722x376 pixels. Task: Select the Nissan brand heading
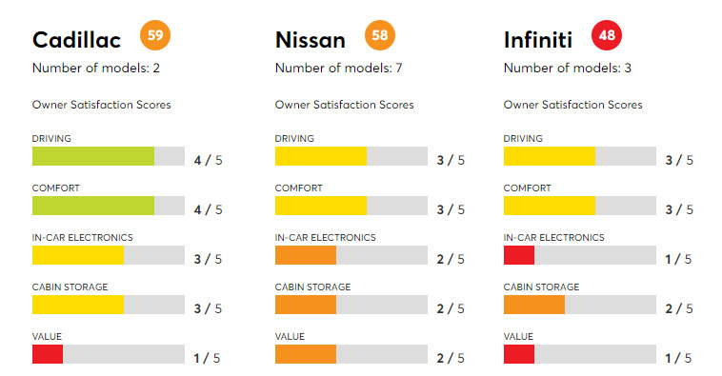pos(311,40)
